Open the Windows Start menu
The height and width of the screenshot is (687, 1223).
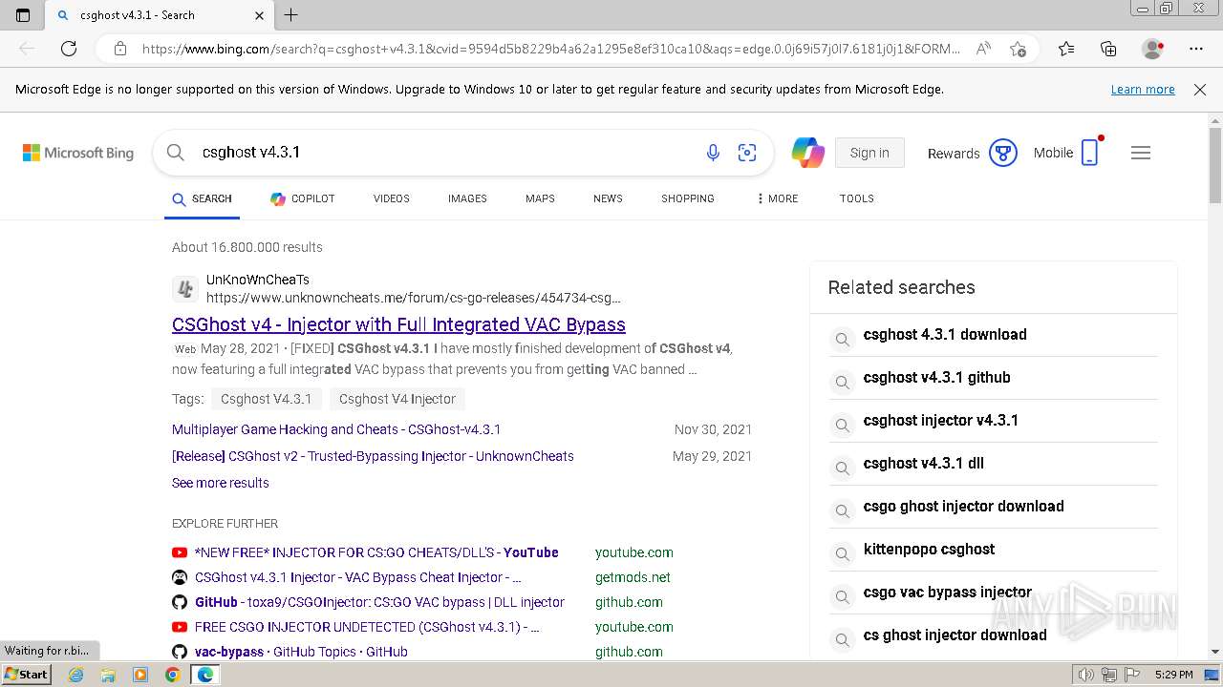[26, 675]
